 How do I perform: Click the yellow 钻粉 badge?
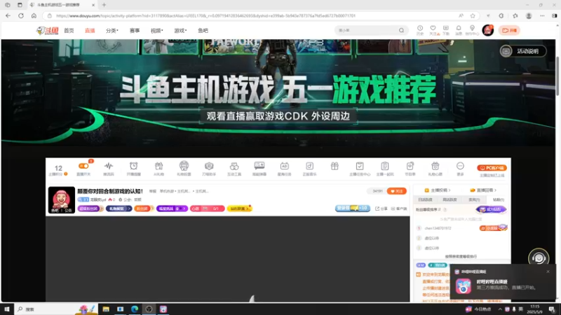click(x=239, y=209)
